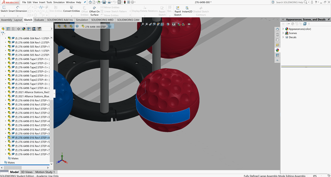The width and height of the screenshot is (331, 177).
Task: Open the Rapid Sketch tool
Action: 177,11
